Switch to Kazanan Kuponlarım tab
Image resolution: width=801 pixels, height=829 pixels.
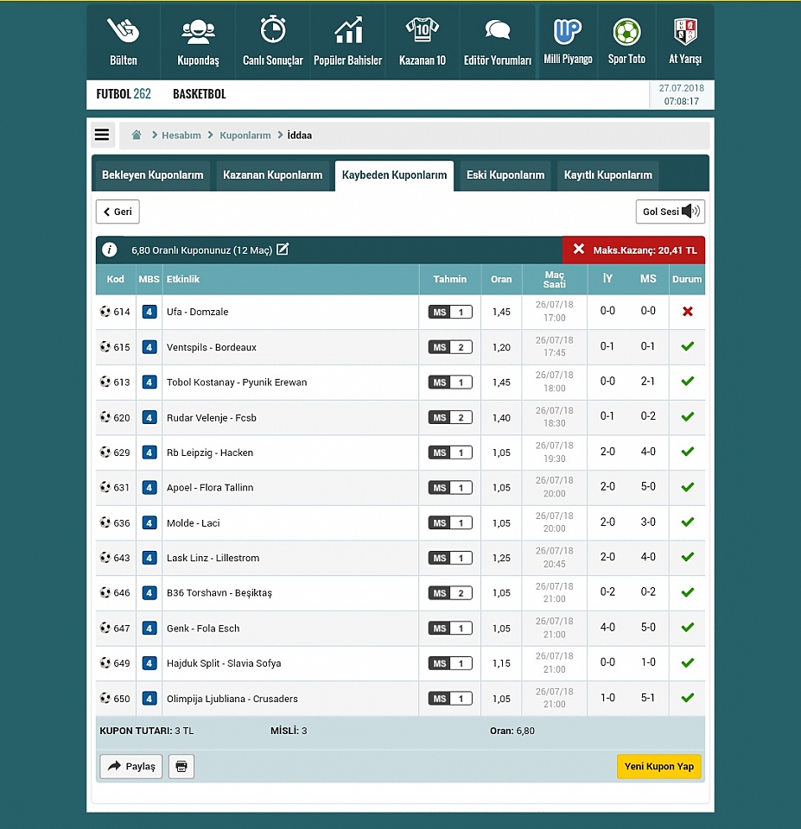pyautogui.click(x=272, y=175)
